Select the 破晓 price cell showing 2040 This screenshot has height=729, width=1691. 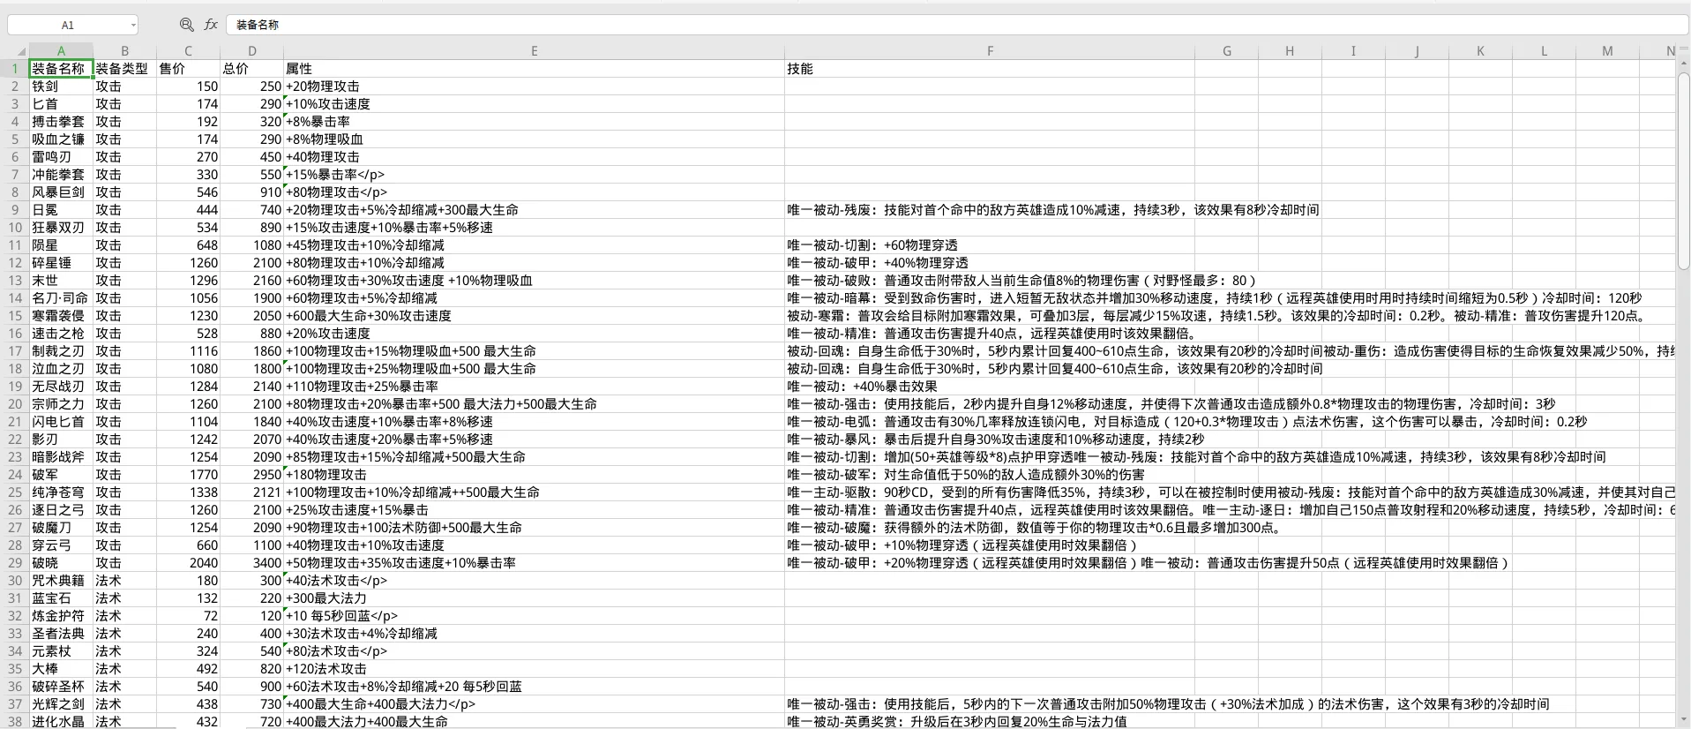(x=188, y=563)
